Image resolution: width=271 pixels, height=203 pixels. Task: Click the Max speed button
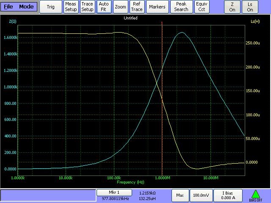coord(180,195)
